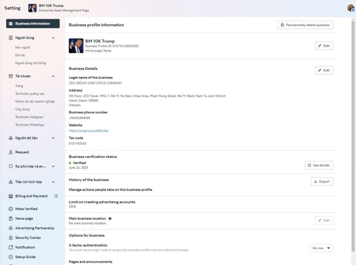Image resolution: width=356 pixels, height=265 pixels.
Task: Click the business avatar in the header
Action: (x=32, y=8)
